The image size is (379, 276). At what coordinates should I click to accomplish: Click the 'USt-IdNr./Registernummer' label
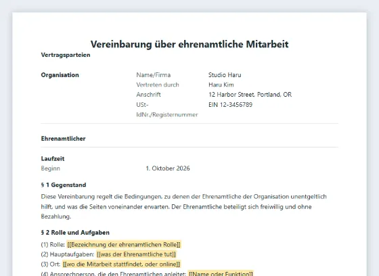(167, 110)
